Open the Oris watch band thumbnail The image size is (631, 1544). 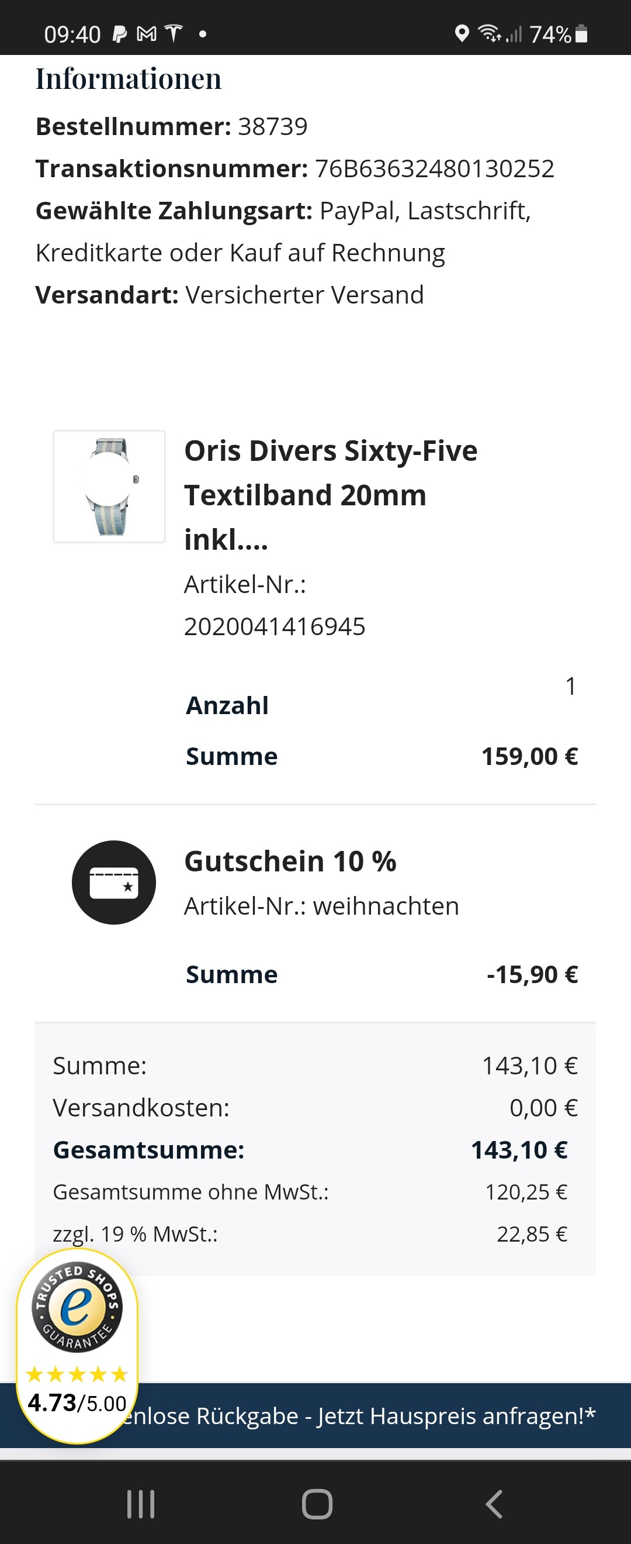109,486
